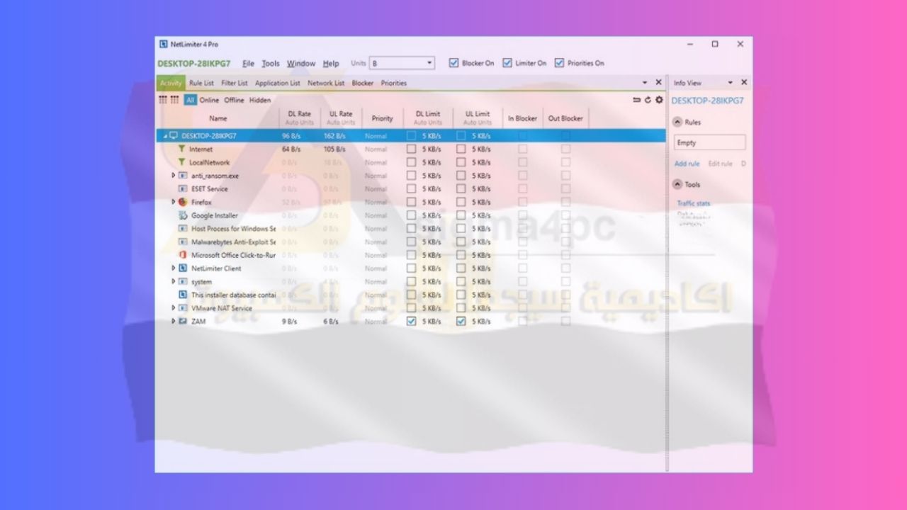Screen dimensions: 907x510
Task: Toggle the Limiter On checkbox
Action: point(507,63)
